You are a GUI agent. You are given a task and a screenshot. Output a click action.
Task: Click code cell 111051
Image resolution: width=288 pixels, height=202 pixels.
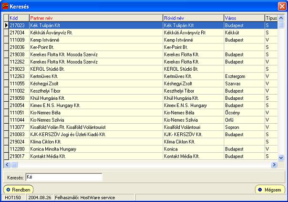(19, 113)
